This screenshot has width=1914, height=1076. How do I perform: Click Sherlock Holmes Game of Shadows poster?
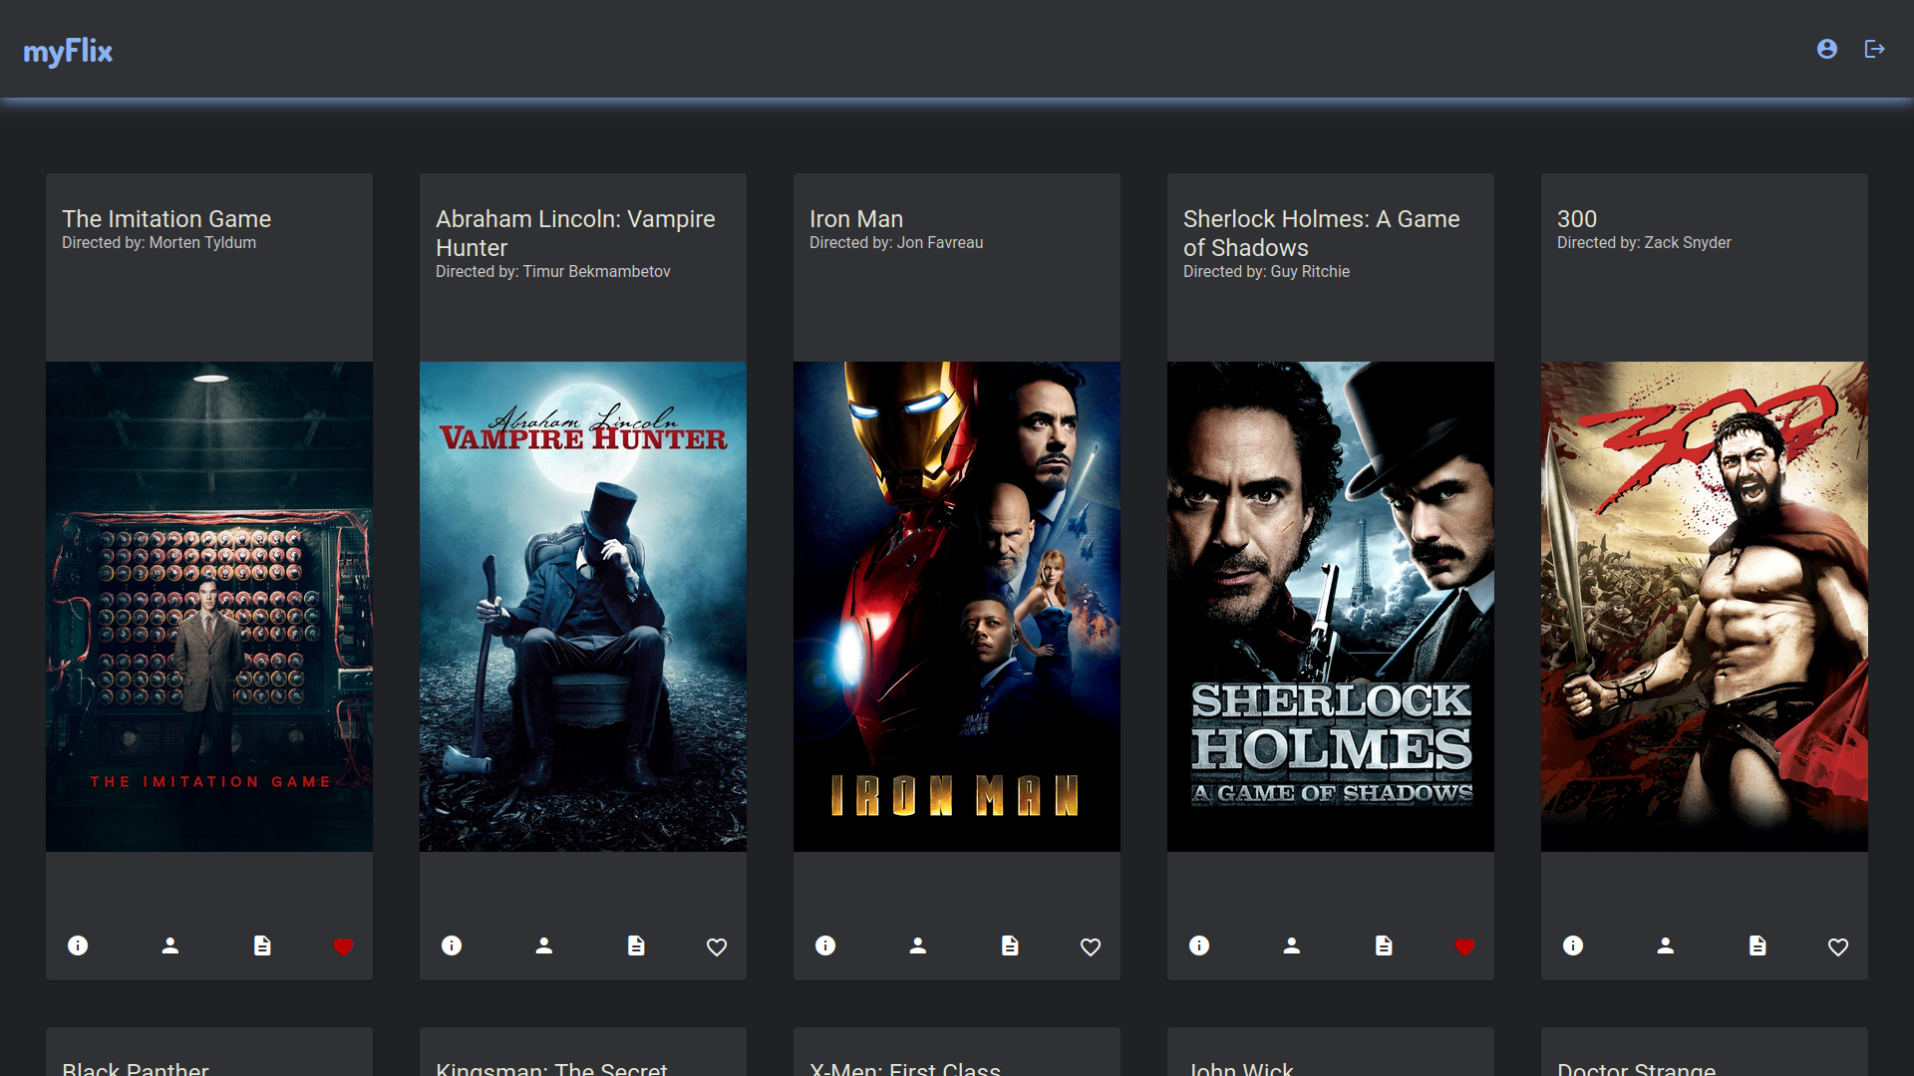[x=1331, y=606]
